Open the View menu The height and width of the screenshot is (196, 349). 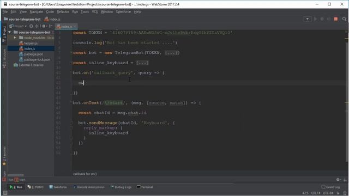tap(23, 12)
